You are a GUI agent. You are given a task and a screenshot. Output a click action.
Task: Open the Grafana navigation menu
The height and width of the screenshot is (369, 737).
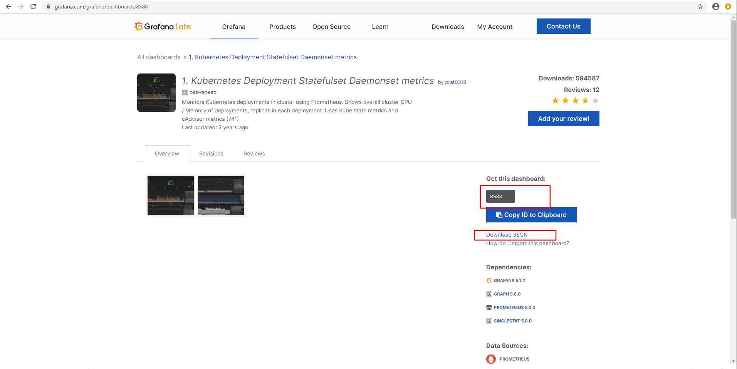click(x=233, y=27)
